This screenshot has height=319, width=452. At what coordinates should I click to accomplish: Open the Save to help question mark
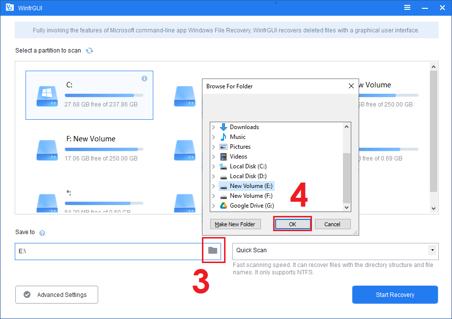click(42, 232)
